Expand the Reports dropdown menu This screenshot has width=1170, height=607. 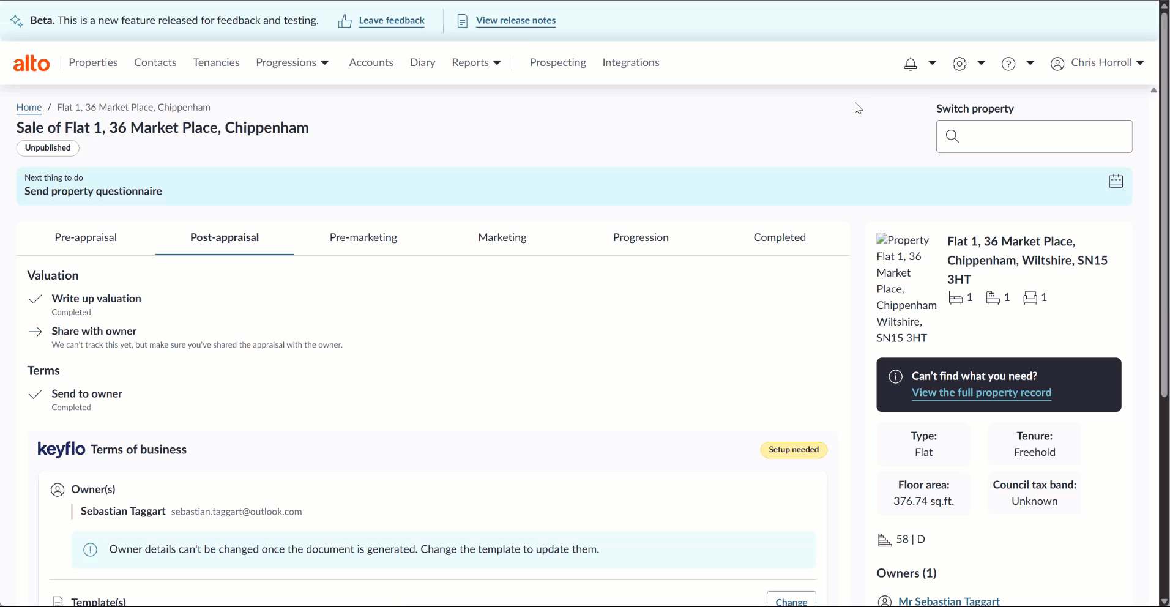pyautogui.click(x=476, y=62)
